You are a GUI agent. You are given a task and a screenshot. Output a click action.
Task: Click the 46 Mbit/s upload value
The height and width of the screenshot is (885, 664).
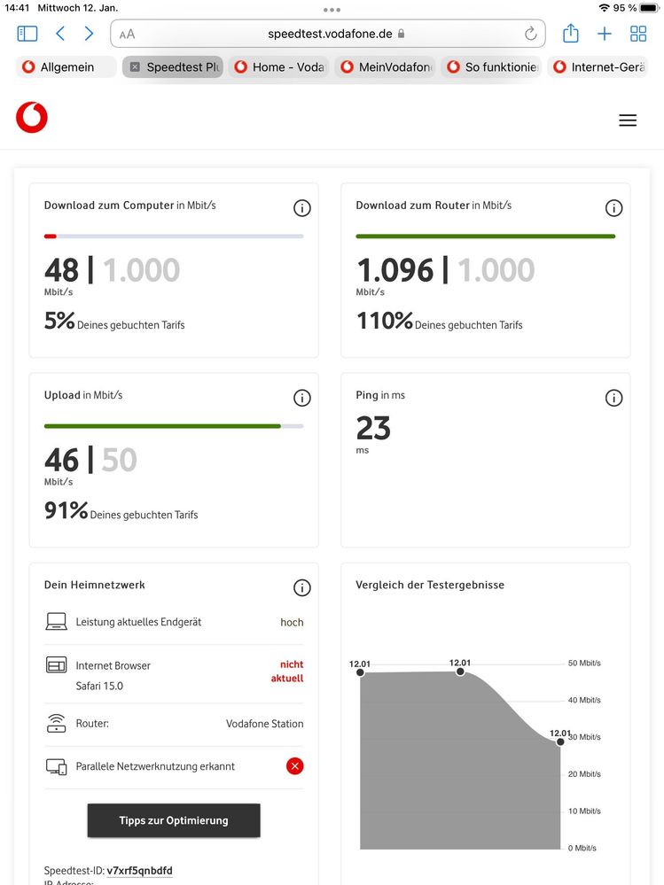(62, 460)
